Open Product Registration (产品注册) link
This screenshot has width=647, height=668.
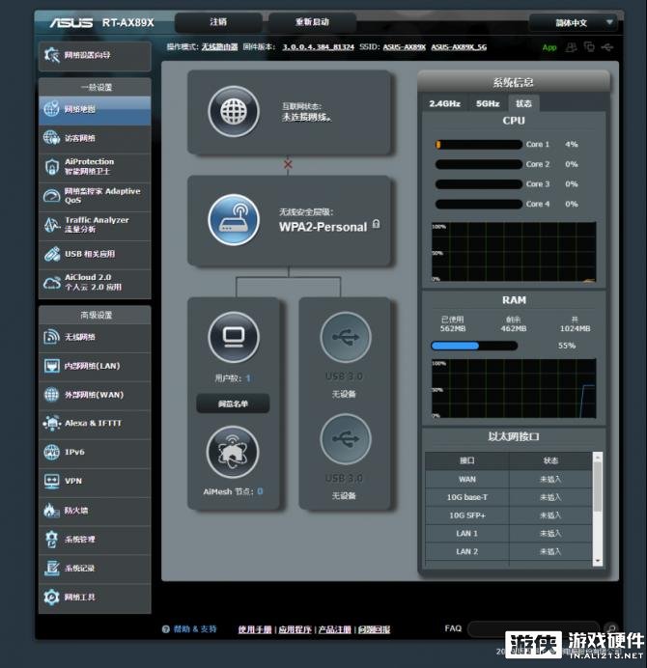[334, 629]
